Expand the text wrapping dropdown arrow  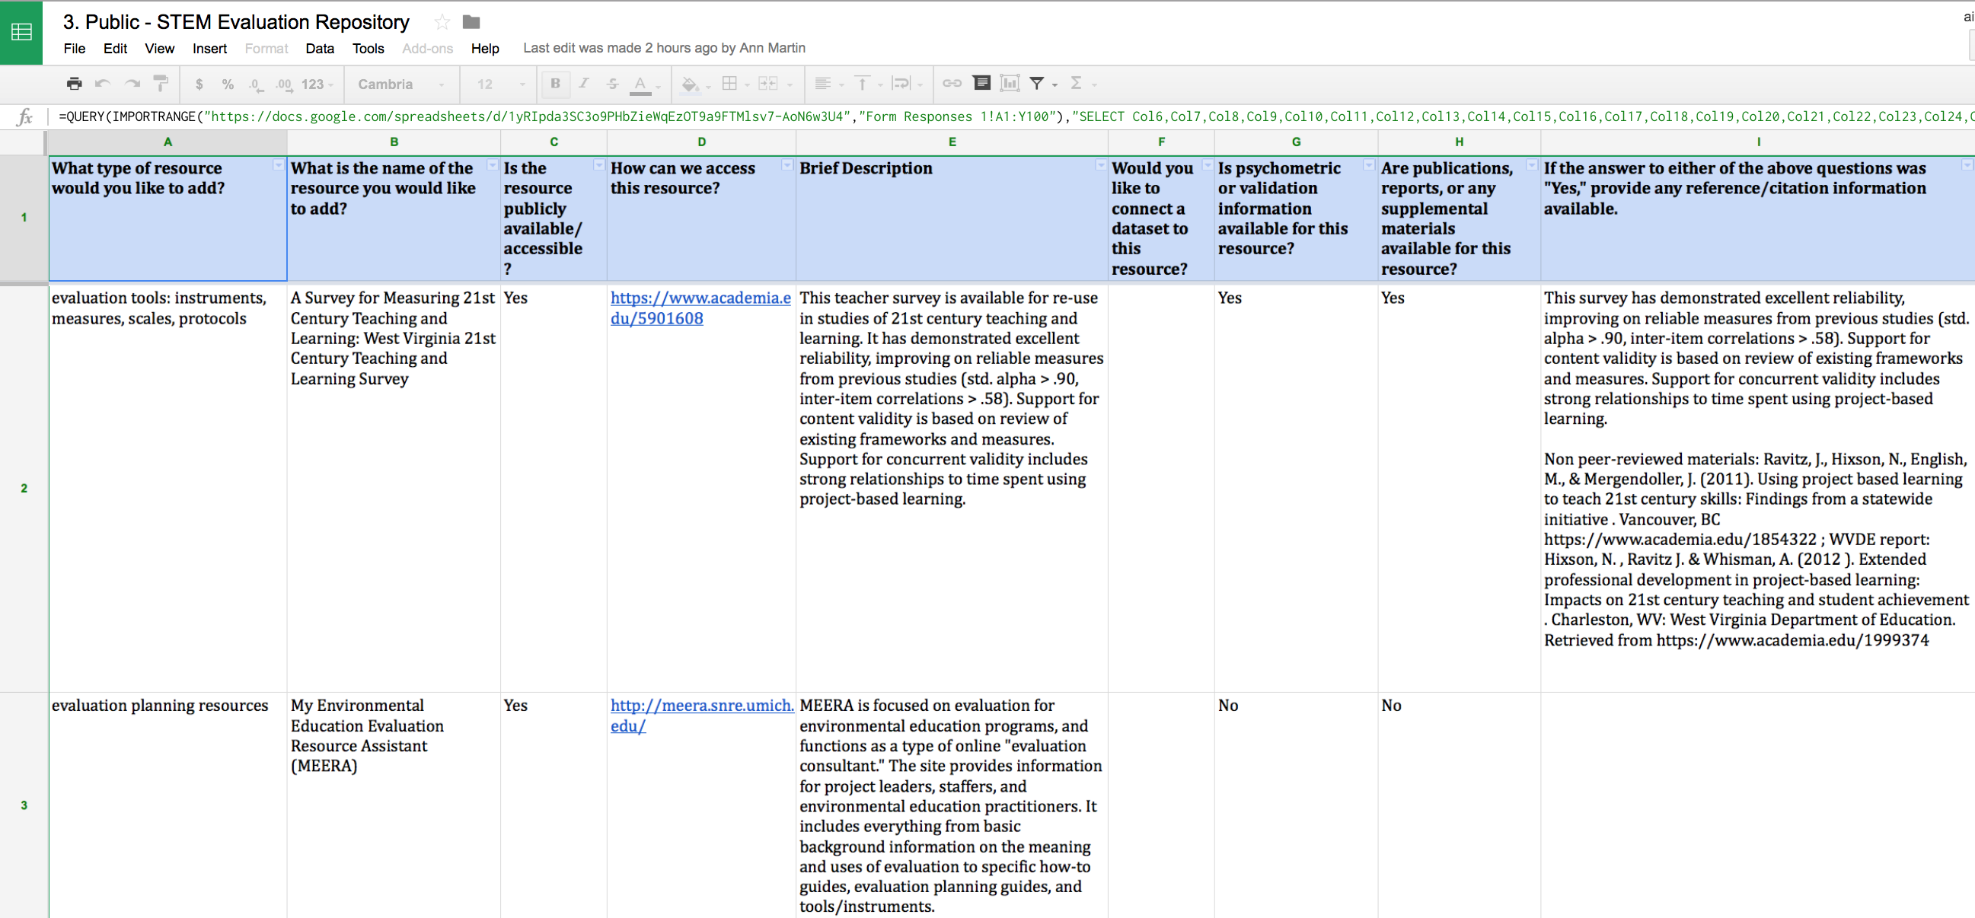click(x=920, y=85)
